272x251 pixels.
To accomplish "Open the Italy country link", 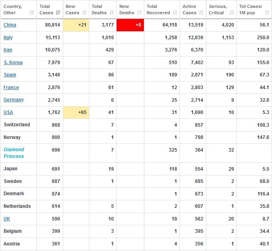I will click(8, 38).
